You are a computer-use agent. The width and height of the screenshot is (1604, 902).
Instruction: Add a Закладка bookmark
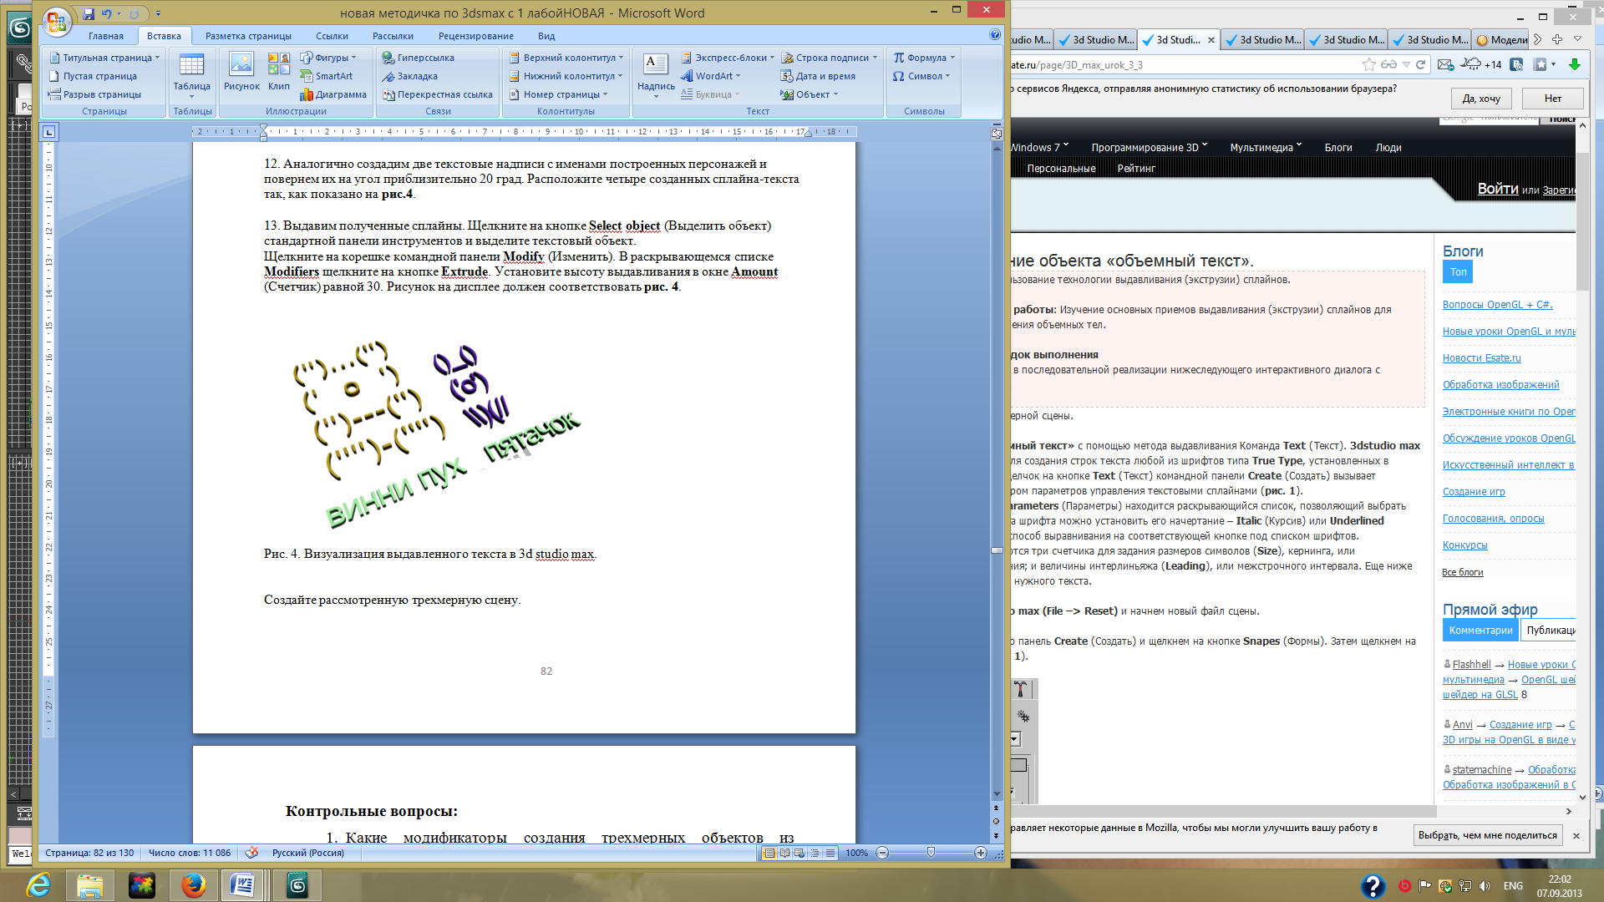(409, 76)
